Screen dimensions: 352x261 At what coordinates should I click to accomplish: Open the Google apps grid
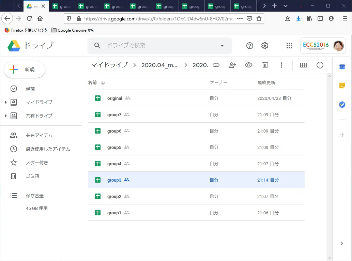289,46
